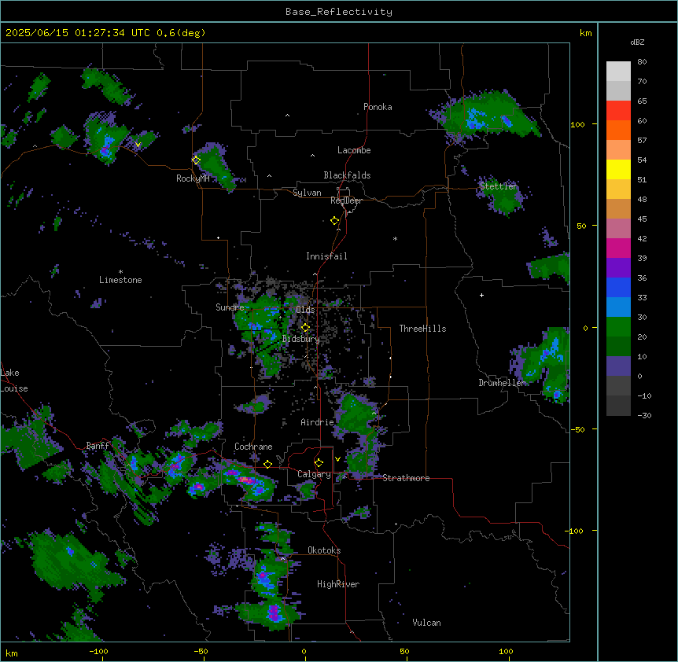This screenshot has width=678, height=662.
Task: Click the -50 tick label on horizontal axis
Action: pos(201,651)
